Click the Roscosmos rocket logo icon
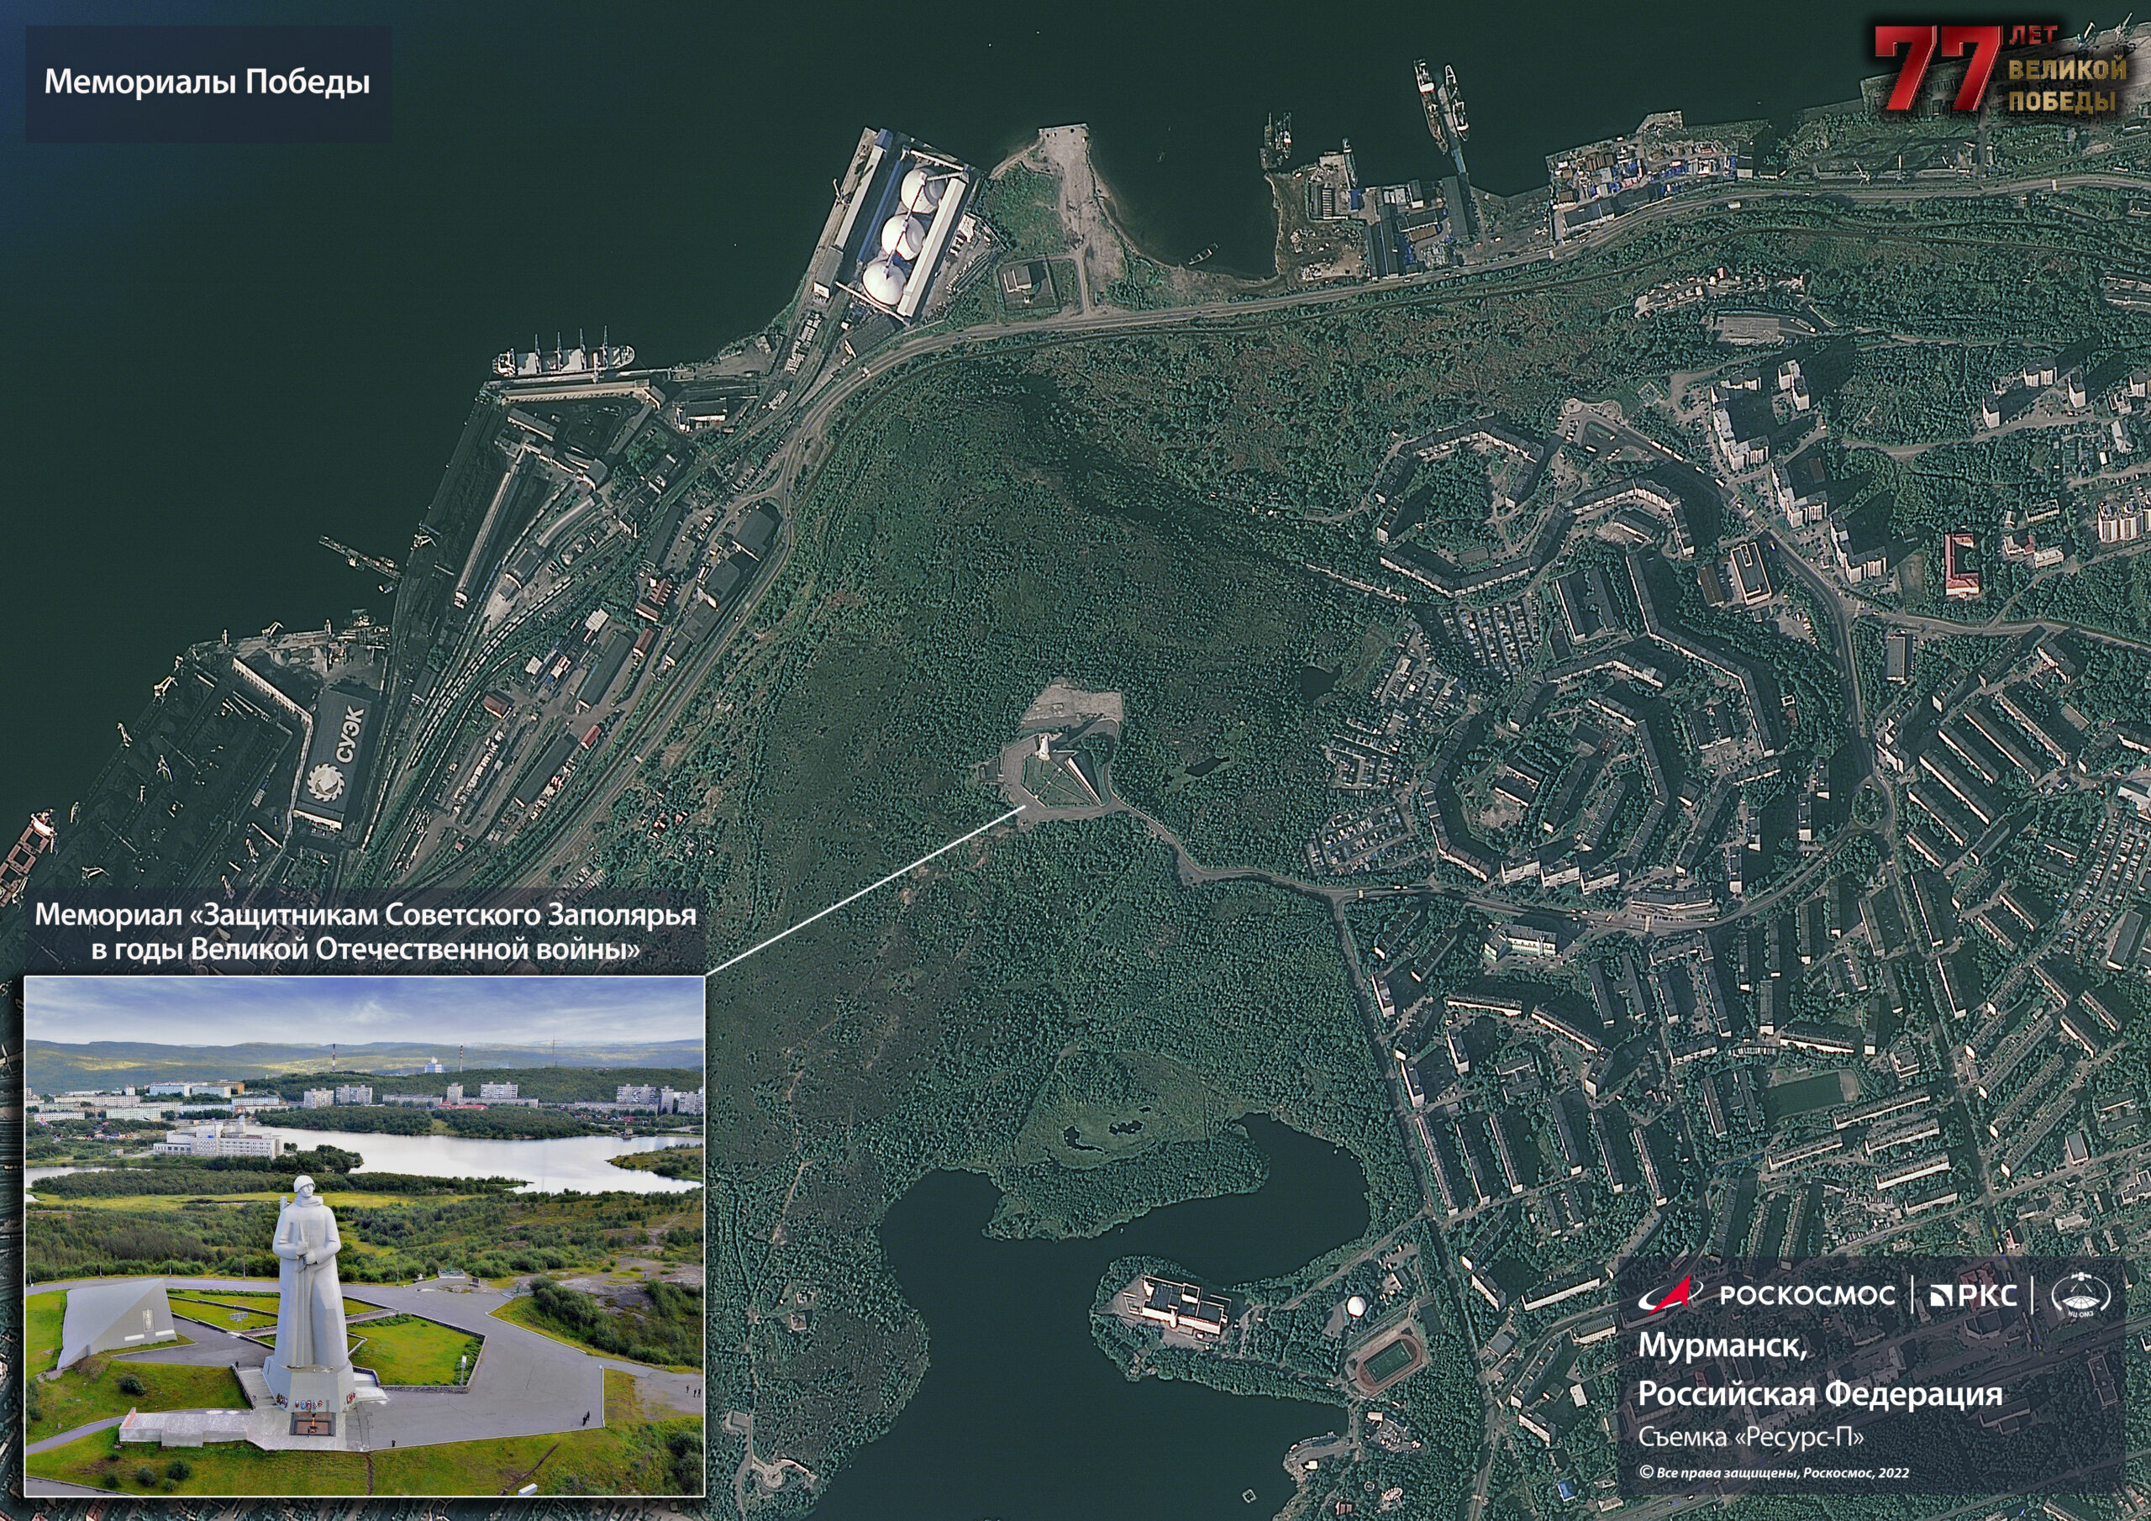 pos(1673,1294)
